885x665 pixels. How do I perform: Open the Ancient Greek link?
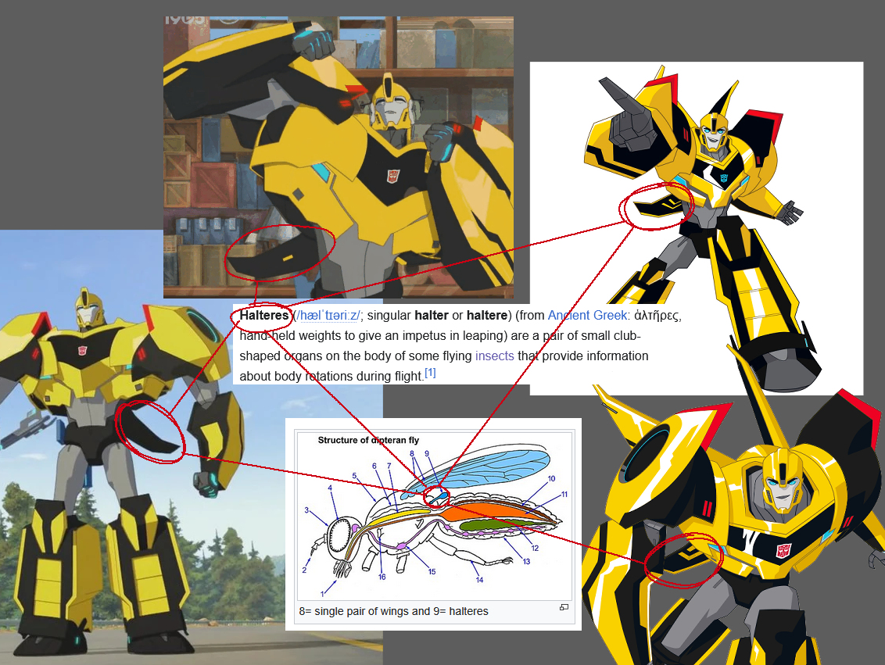pyautogui.click(x=587, y=316)
